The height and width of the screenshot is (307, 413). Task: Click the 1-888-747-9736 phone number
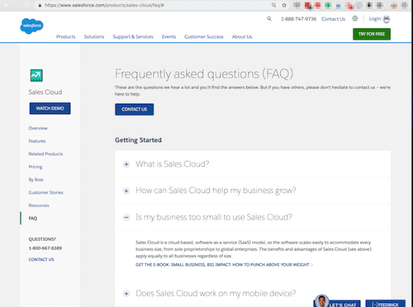(x=298, y=19)
